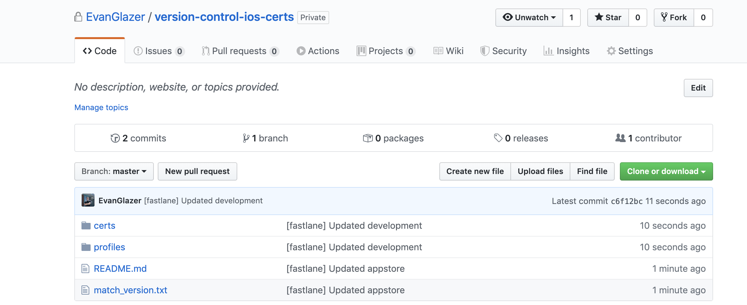The height and width of the screenshot is (305, 747).
Task: Click the commits history clock icon
Action: click(115, 138)
